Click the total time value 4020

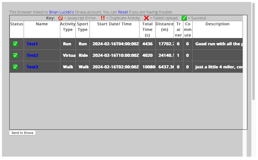[x=147, y=55]
